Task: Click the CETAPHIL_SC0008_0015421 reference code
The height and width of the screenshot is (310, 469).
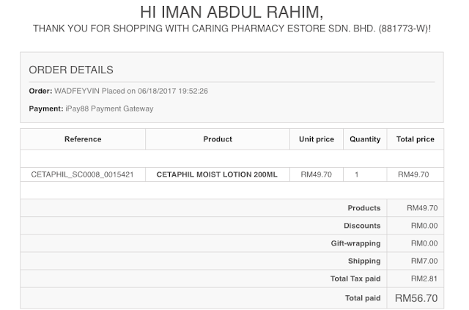Action: tap(82, 174)
